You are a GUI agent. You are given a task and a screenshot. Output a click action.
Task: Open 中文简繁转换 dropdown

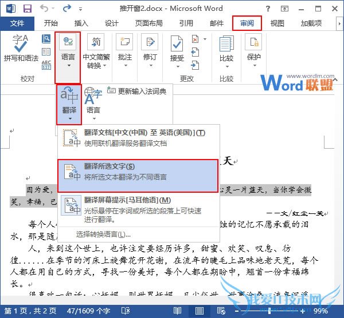point(96,51)
